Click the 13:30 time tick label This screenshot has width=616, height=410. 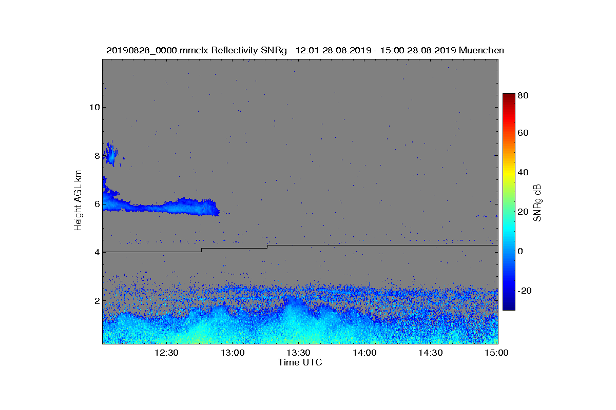(298, 353)
